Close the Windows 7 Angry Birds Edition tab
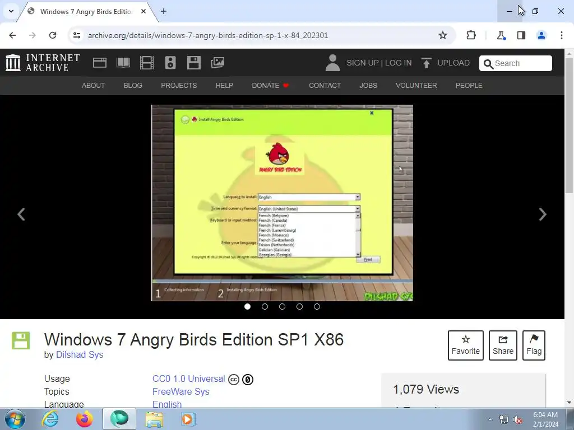The height and width of the screenshot is (430, 574). pyautogui.click(x=143, y=11)
